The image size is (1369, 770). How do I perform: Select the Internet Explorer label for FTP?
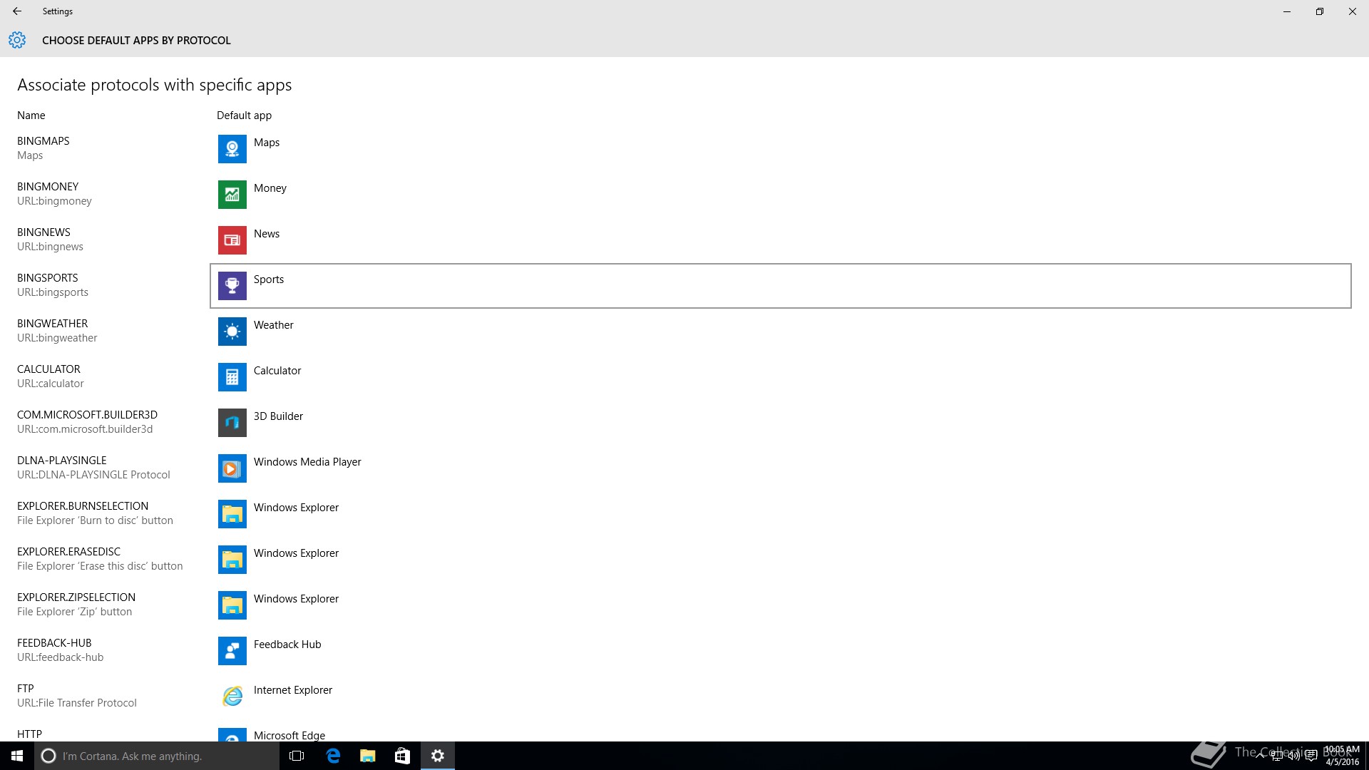click(x=293, y=690)
